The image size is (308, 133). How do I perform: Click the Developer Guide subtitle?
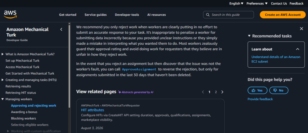(17, 40)
